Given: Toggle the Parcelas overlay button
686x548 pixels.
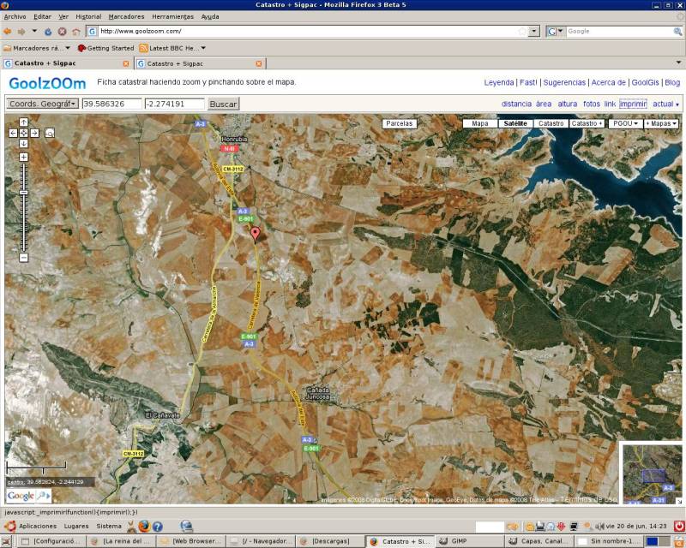Looking at the screenshot, I should point(400,123).
